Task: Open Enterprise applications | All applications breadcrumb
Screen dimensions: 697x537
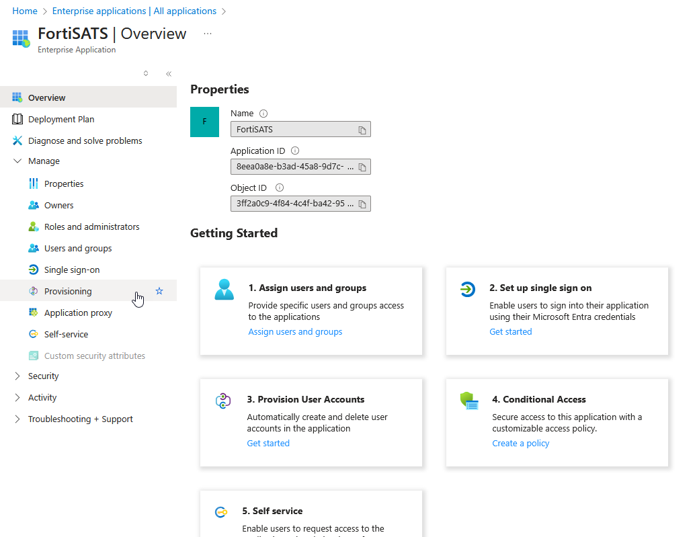Action: click(134, 11)
